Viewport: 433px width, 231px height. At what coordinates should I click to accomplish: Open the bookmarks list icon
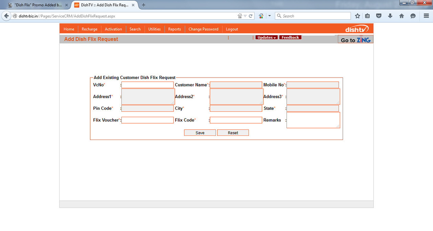tap(368, 16)
